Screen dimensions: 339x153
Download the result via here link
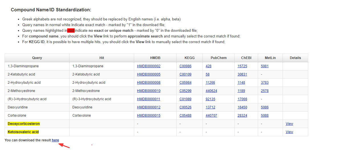[55, 140]
